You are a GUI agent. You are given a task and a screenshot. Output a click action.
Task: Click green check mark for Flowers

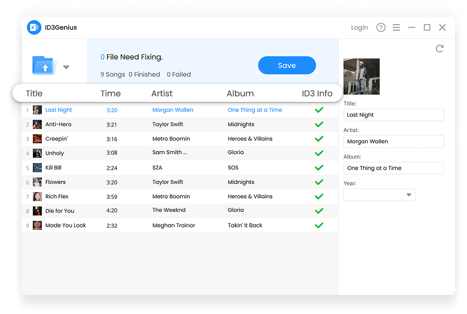pos(319,182)
